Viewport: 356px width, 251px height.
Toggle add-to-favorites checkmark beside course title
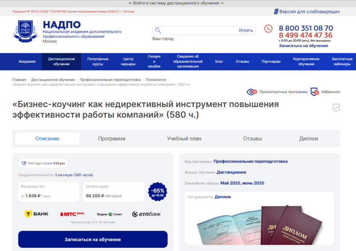pos(336,108)
